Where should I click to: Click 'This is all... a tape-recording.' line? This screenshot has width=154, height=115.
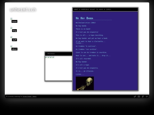click(x=90, y=35)
